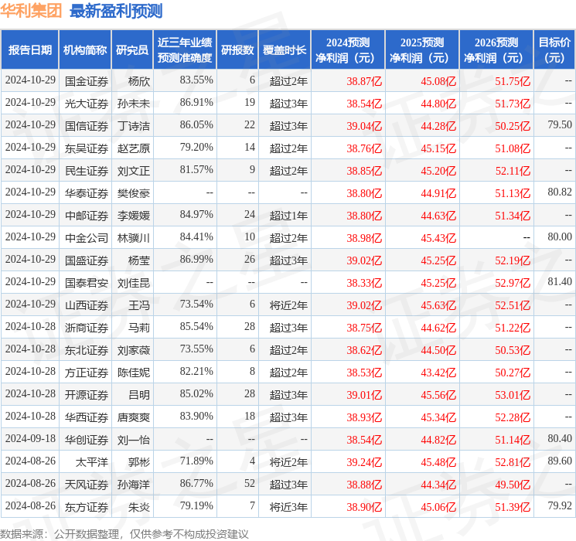Click the 开源证券 institution cell

click(x=87, y=395)
